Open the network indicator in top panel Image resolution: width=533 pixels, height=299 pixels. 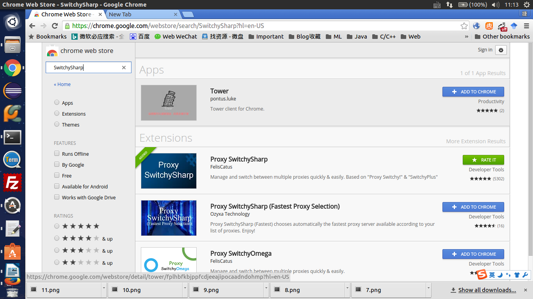[x=449, y=5]
